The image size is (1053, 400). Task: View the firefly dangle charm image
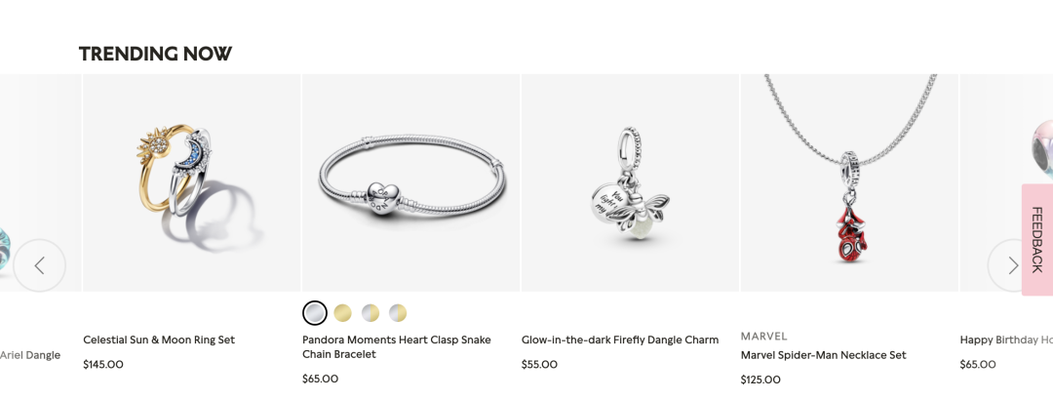pyautogui.click(x=630, y=182)
